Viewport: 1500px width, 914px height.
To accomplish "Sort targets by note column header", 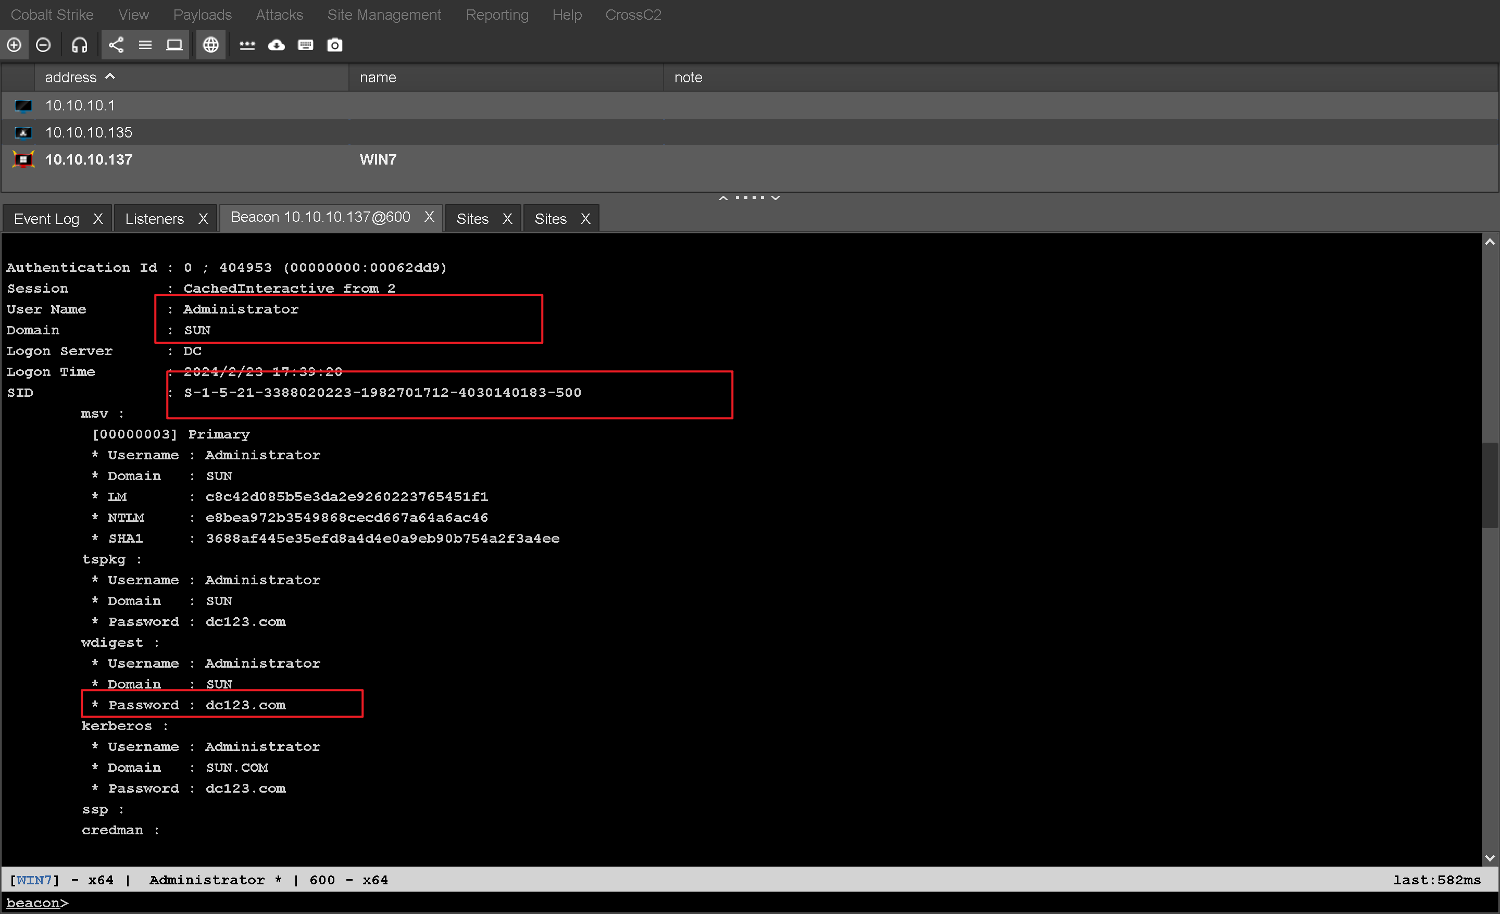I will coord(1081,77).
